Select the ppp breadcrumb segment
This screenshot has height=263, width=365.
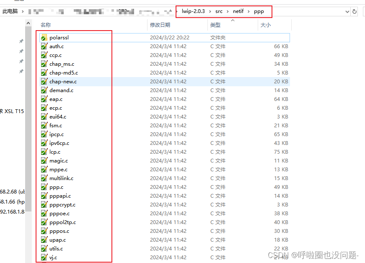[259, 11]
